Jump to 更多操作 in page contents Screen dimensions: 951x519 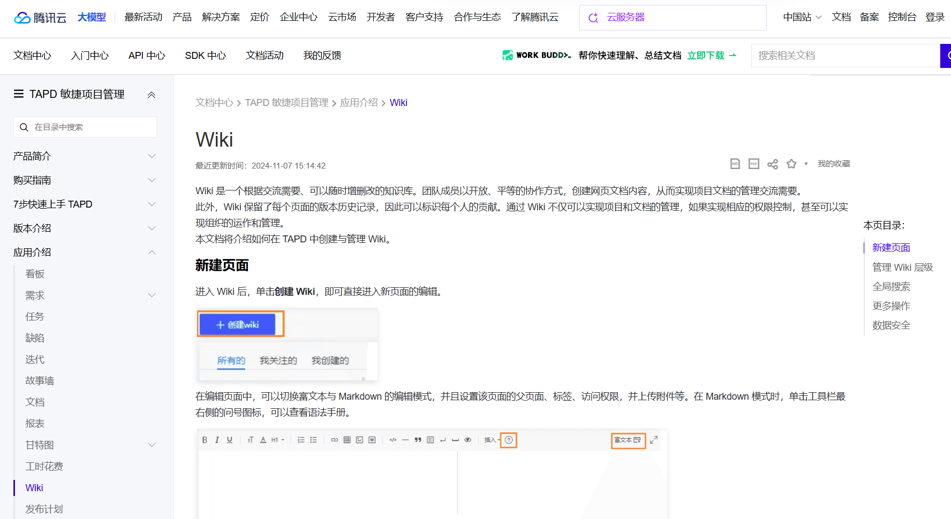(x=891, y=306)
